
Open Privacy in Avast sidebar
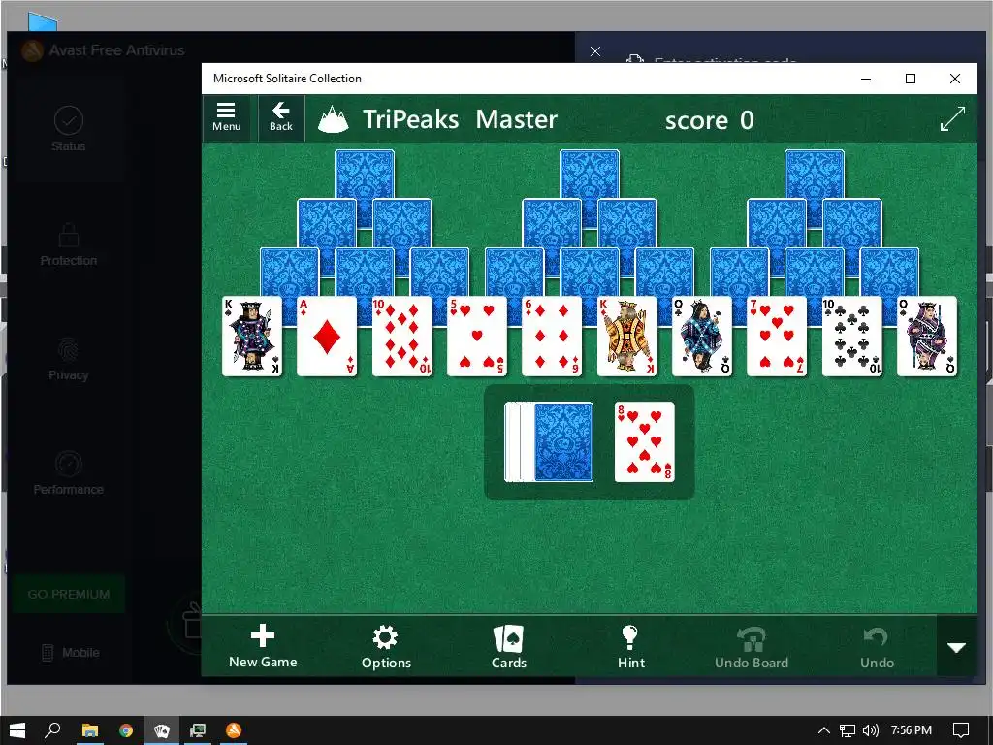69,359
